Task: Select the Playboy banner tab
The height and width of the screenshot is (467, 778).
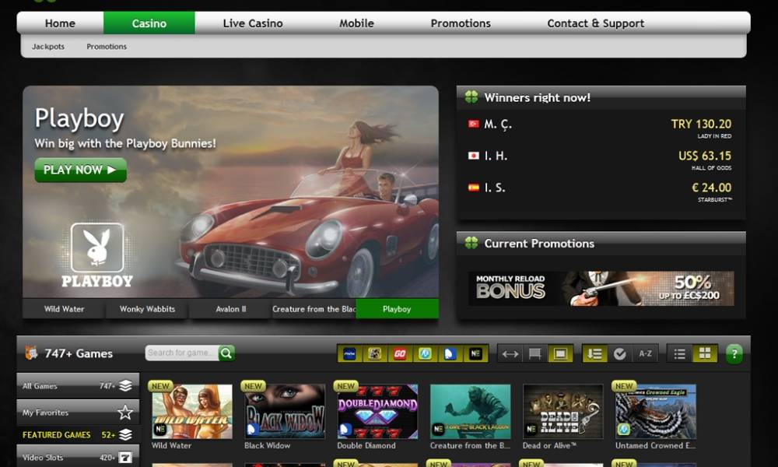Action: [x=397, y=309]
